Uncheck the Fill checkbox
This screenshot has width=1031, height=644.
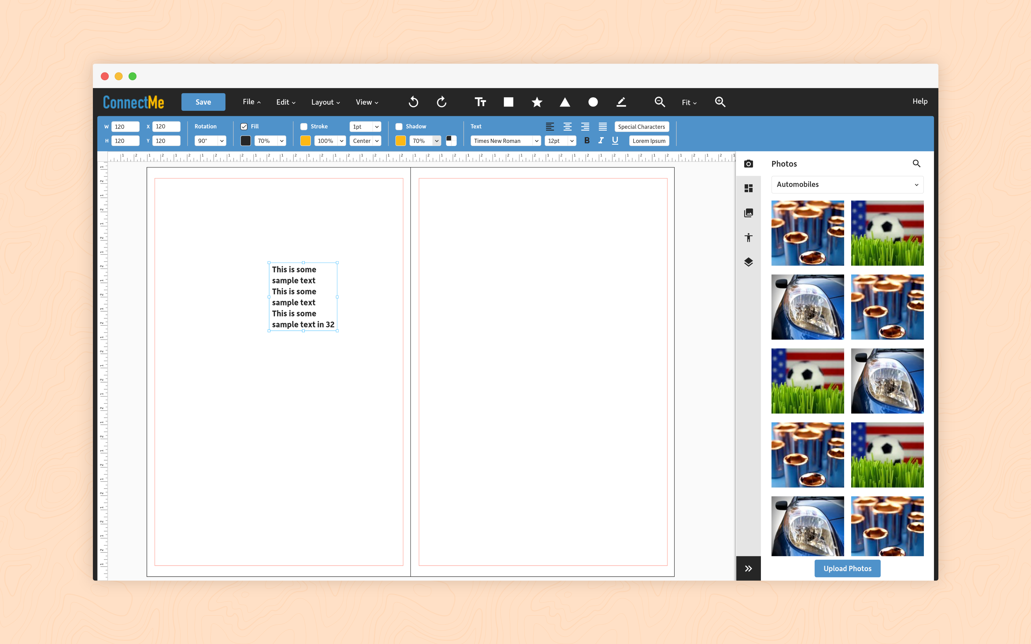[244, 126]
